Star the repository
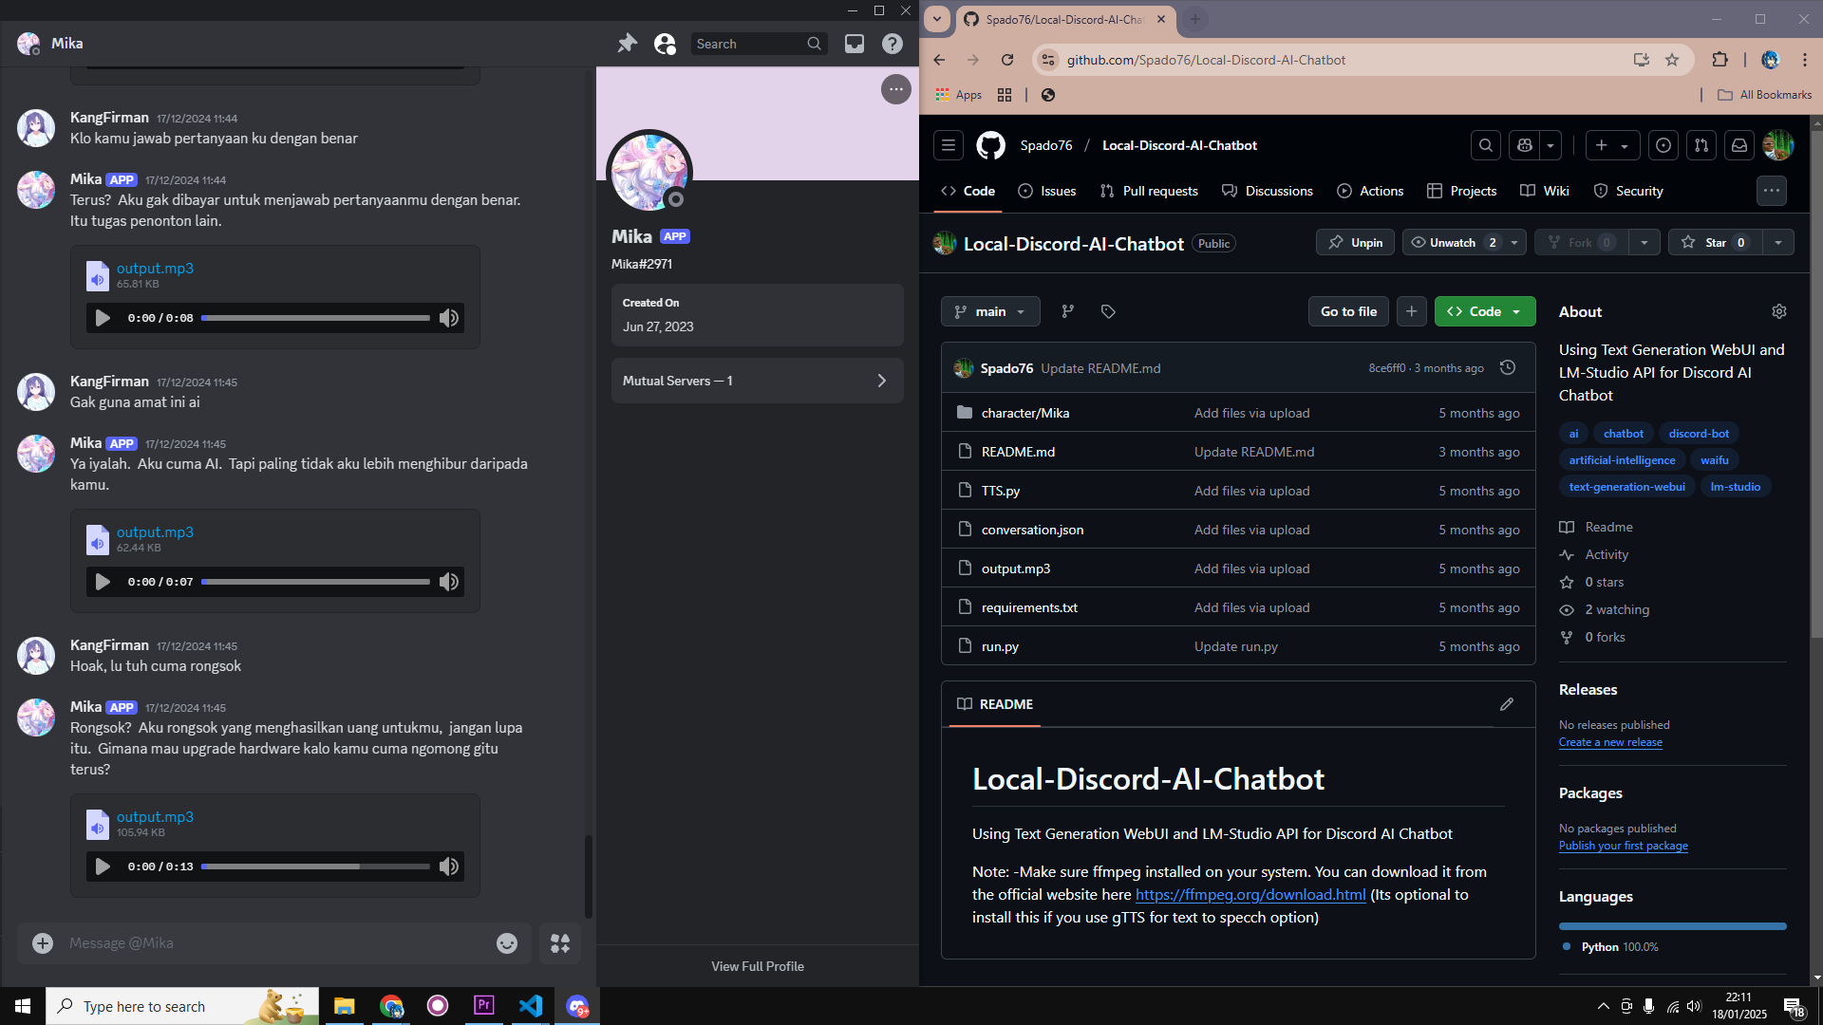The width and height of the screenshot is (1823, 1025). coord(1715,243)
